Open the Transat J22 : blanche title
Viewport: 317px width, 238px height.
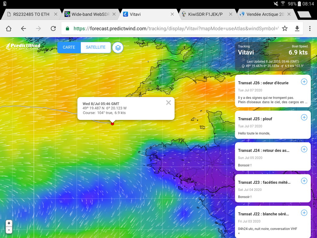[x=263, y=214]
